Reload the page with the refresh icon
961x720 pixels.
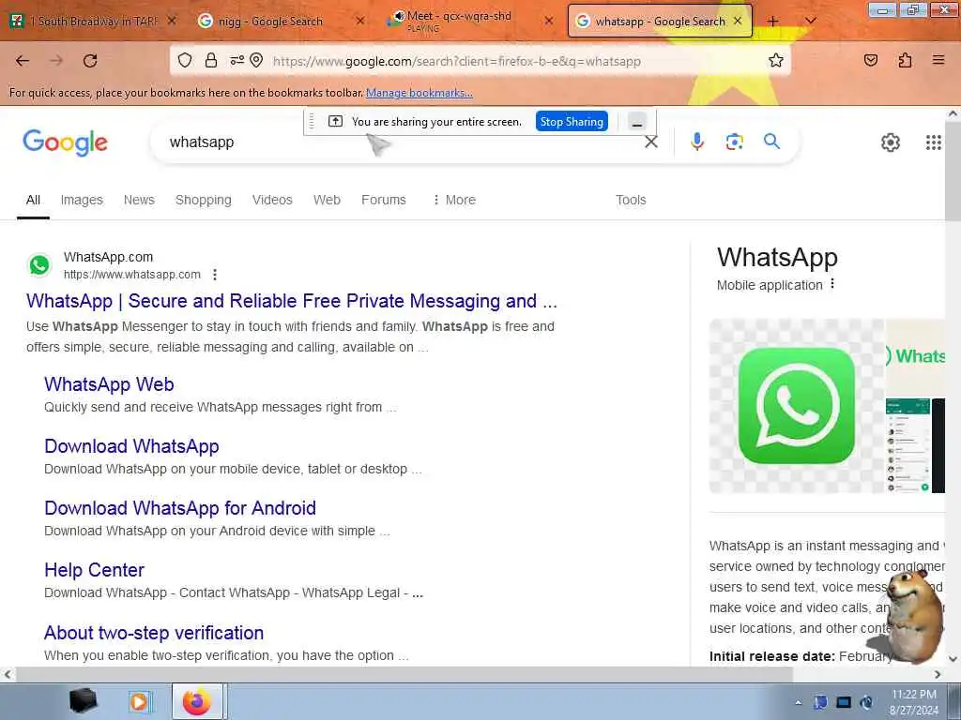(90, 61)
